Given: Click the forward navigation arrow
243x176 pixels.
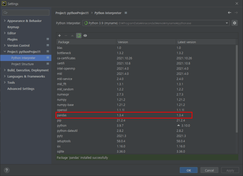Looking at the screenshot, I should [x=236, y=13].
